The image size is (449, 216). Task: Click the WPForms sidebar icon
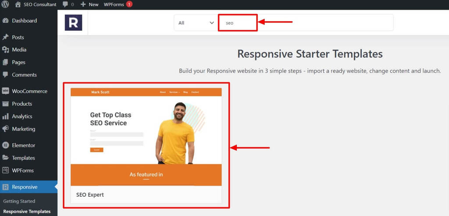pyautogui.click(x=5, y=170)
